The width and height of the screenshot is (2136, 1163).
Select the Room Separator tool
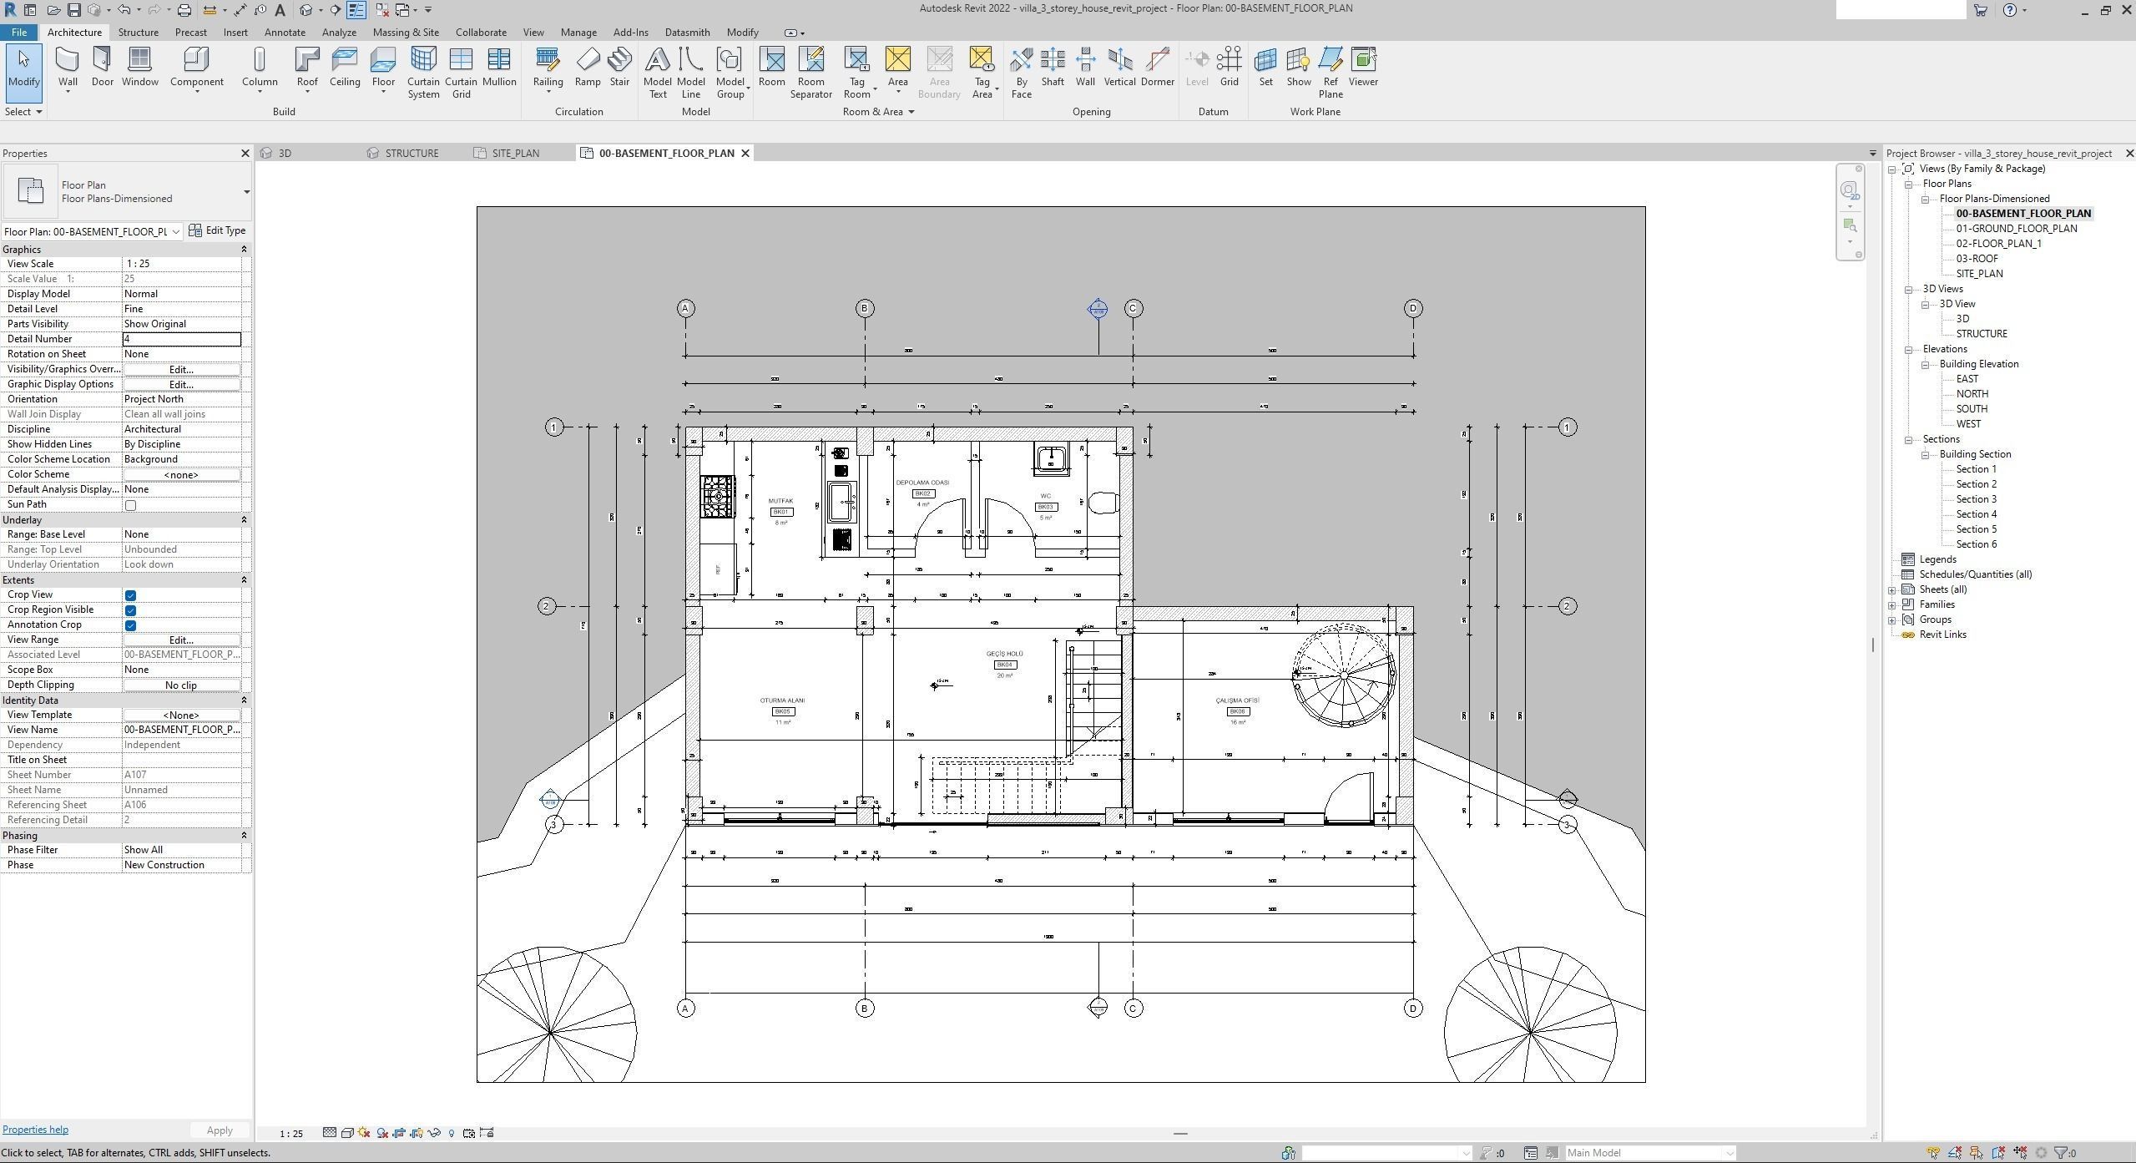810,71
